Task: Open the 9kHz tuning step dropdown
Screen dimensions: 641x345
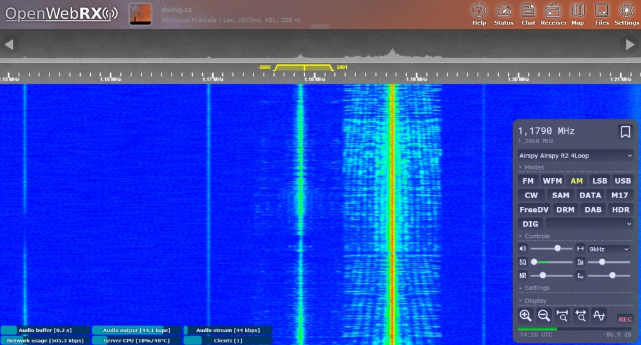Action: 609,249
